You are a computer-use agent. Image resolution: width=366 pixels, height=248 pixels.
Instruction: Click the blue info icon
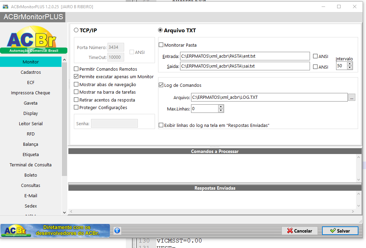coord(117,231)
